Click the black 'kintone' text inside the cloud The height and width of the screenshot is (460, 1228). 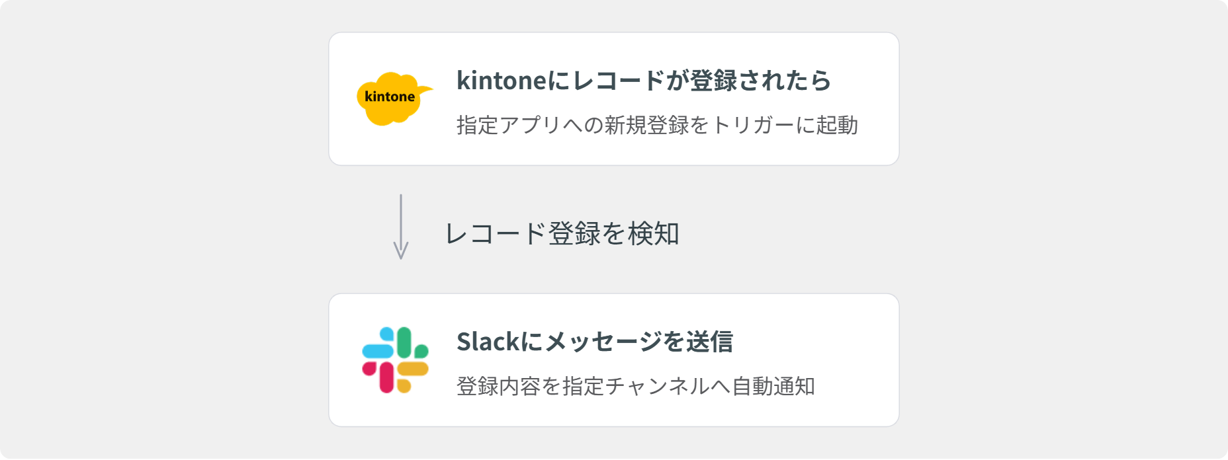pyautogui.click(x=390, y=96)
